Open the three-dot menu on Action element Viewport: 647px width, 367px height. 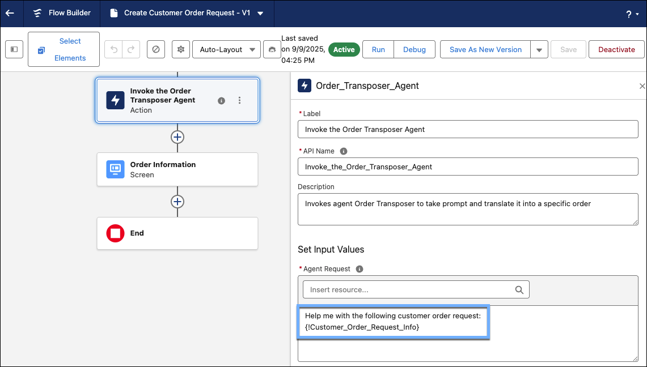239,100
